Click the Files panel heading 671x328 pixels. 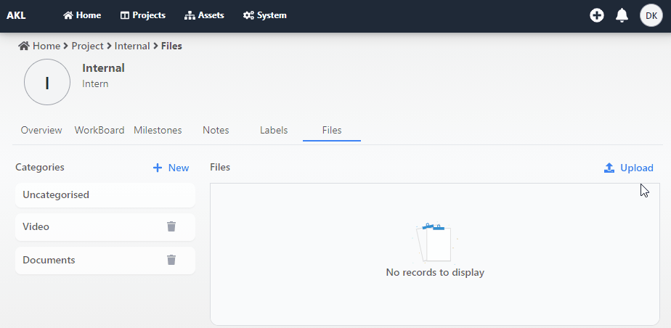click(x=220, y=167)
